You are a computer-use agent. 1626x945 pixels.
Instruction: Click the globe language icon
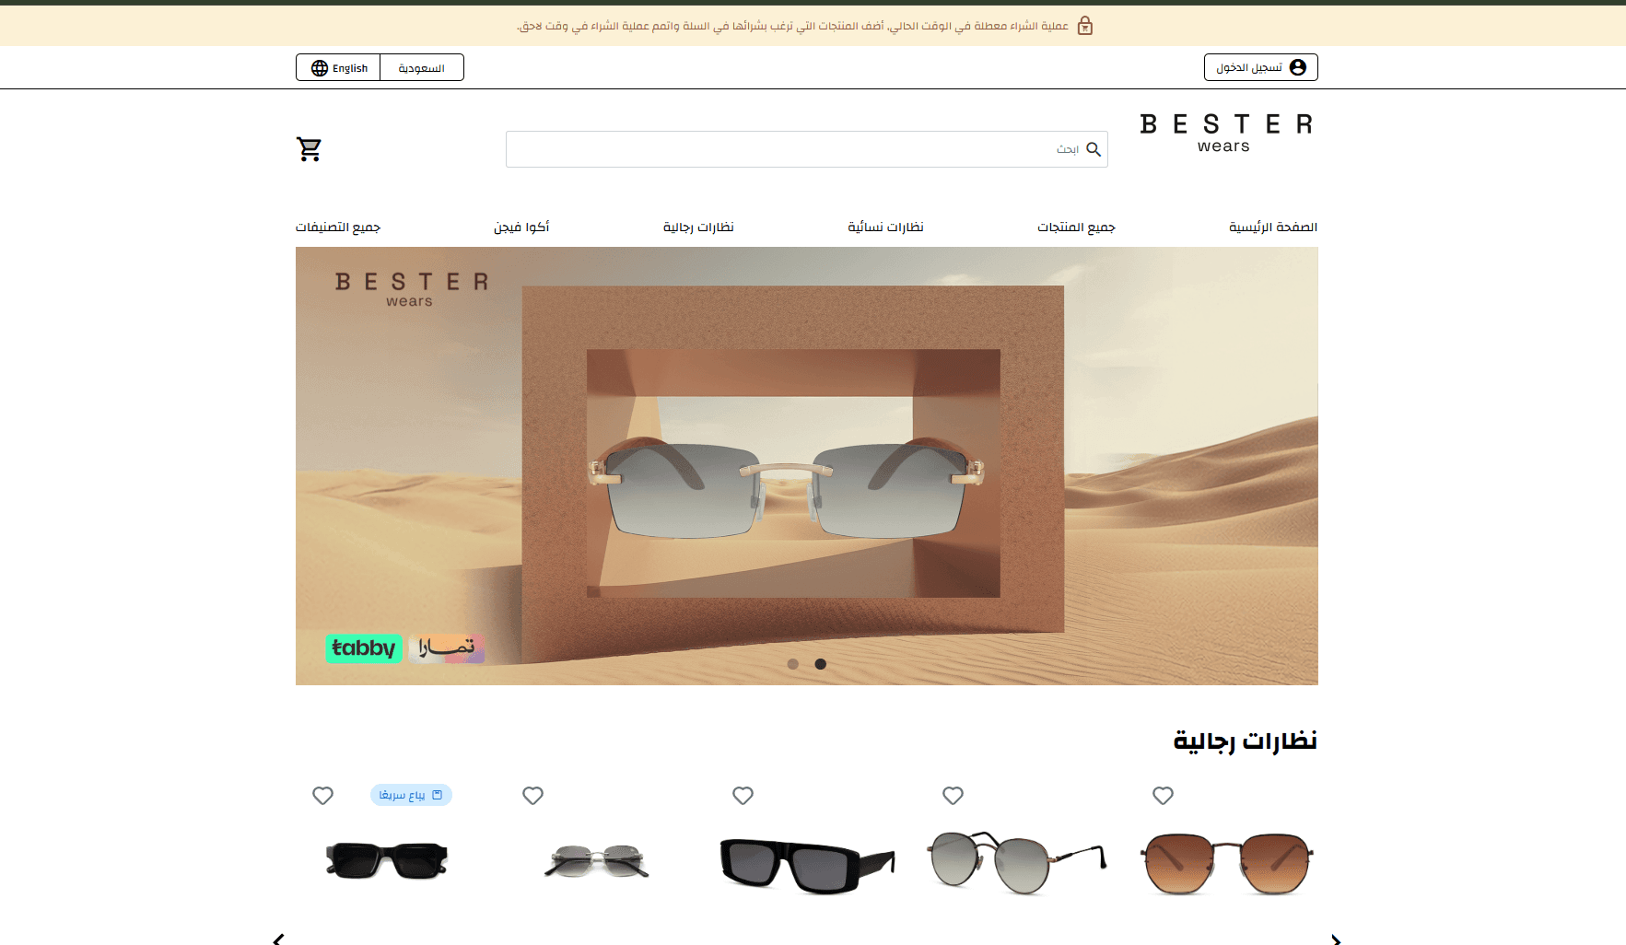(320, 68)
